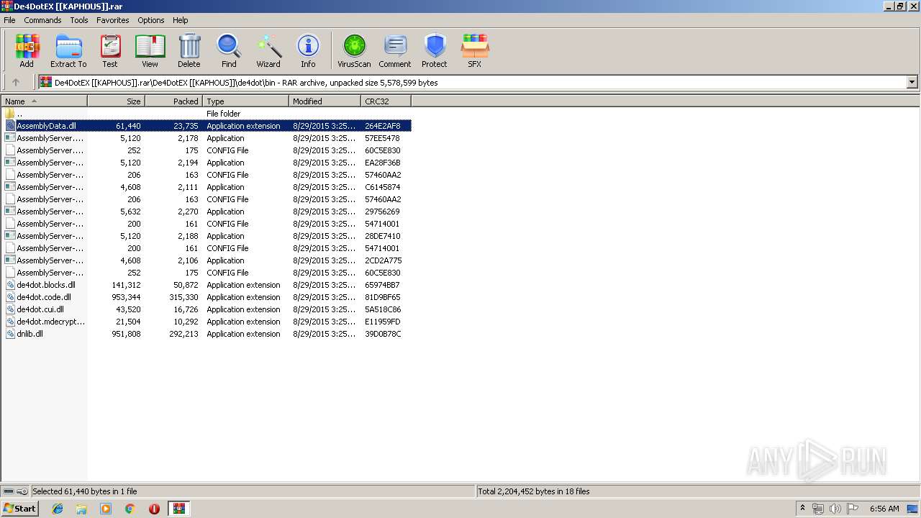Screen dimensions: 921x518
Task: Open Windows Explorer from taskbar
Action: pyautogui.click(x=81, y=509)
